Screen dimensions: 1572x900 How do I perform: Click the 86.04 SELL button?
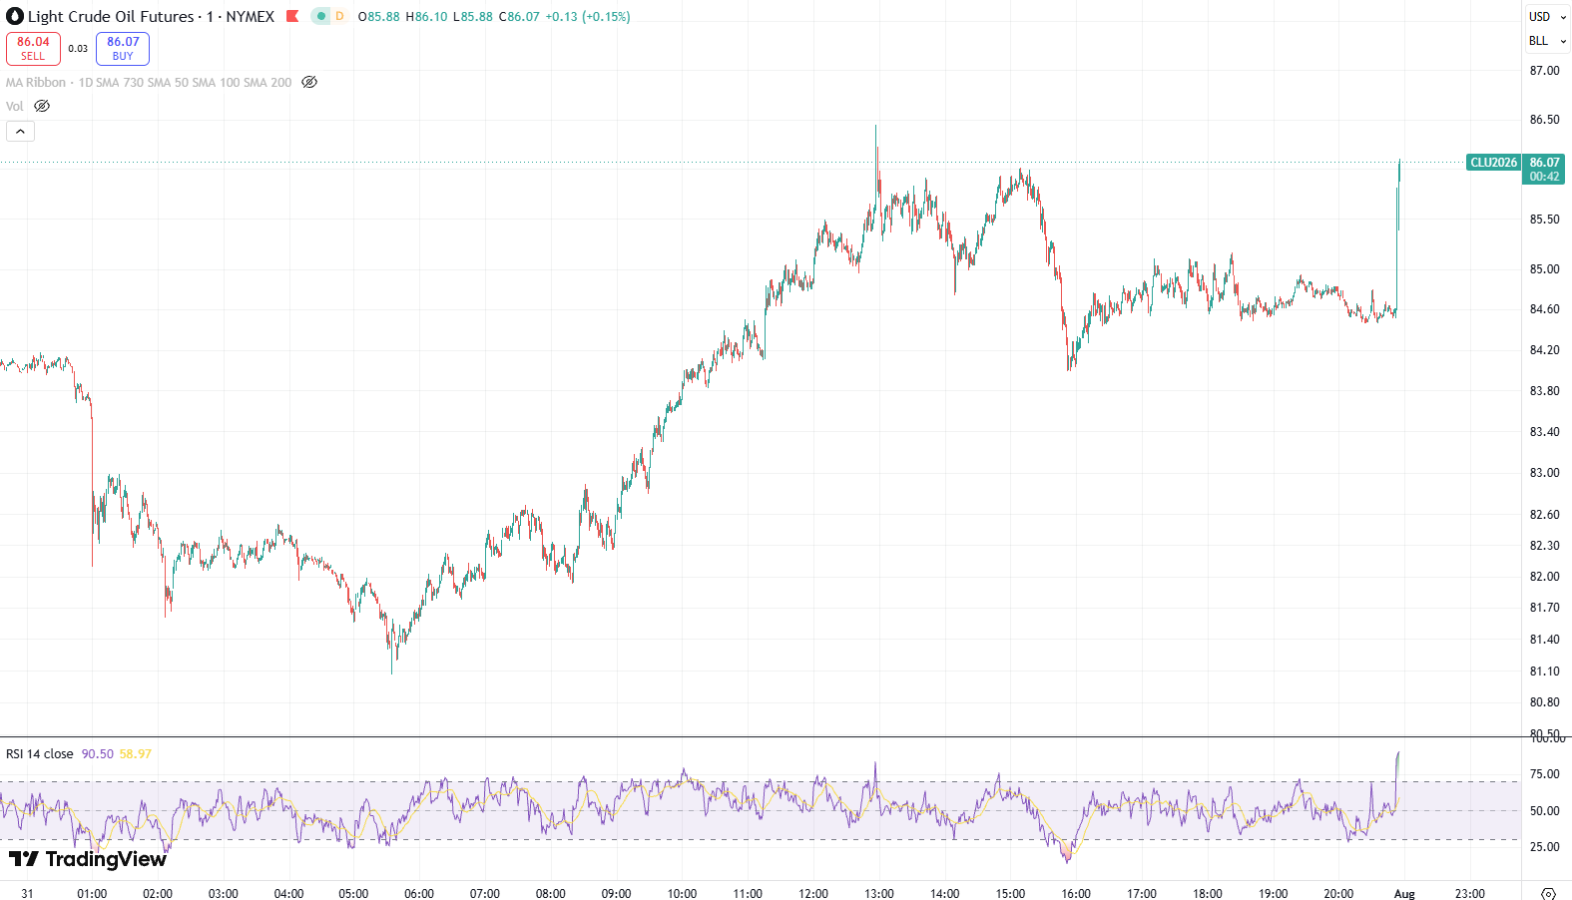pyautogui.click(x=33, y=48)
